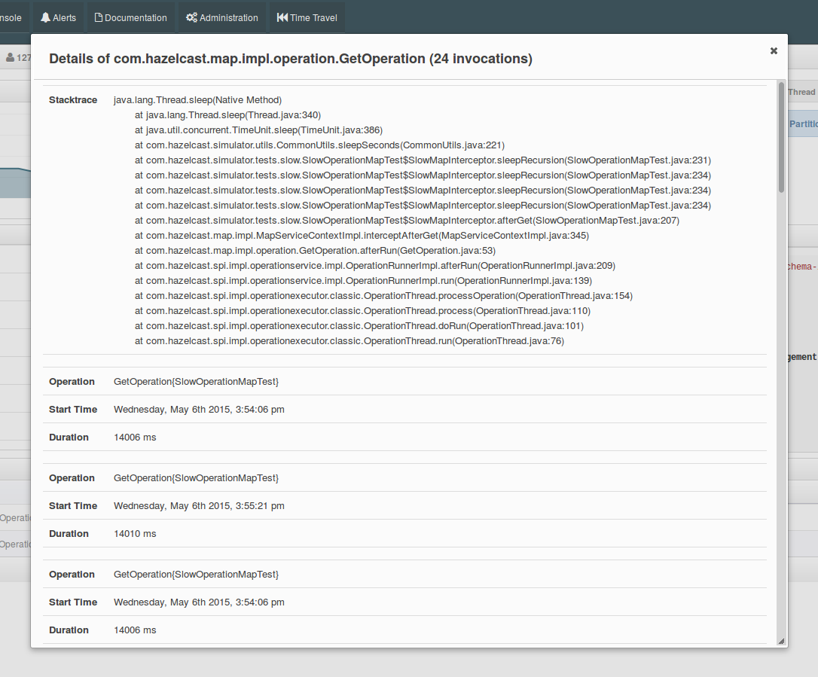Click the interceptAfterGet stack trace line
The image size is (818, 677).
point(362,236)
